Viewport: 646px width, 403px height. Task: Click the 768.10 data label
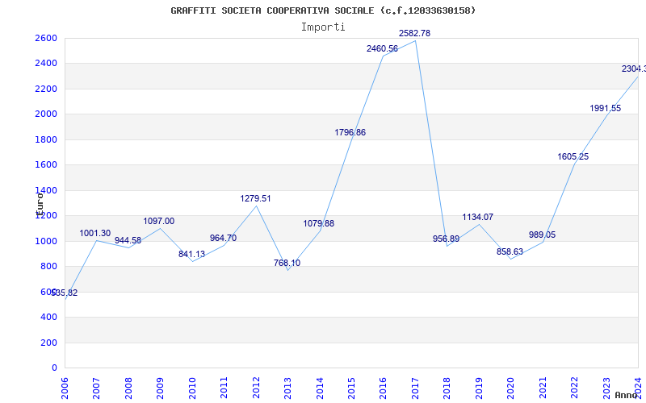(x=287, y=264)
